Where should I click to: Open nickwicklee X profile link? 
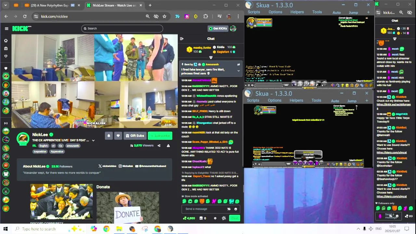point(107,166)
